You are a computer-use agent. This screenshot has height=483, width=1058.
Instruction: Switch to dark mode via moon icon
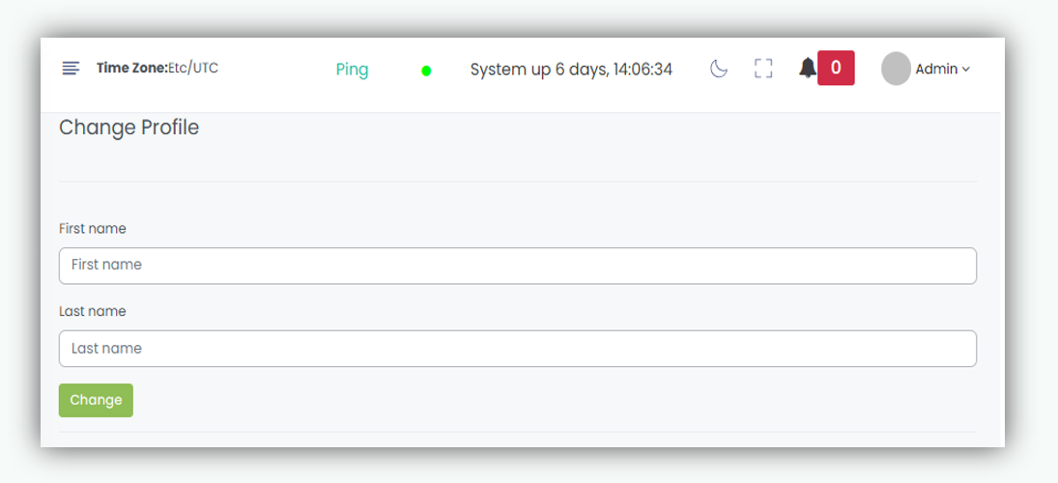click(x=718, y=69)
